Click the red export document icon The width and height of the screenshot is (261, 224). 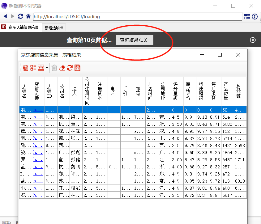tap(25, 68)
